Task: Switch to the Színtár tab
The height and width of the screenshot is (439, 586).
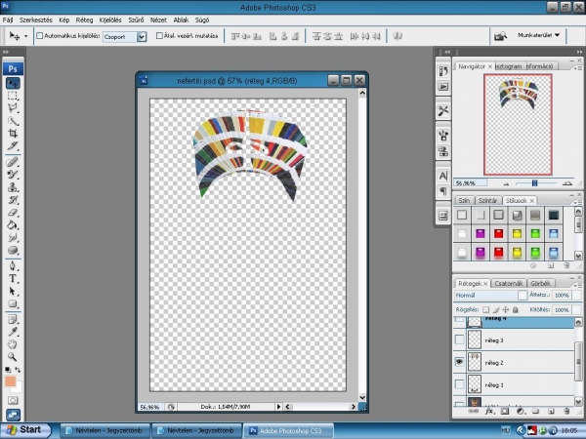Action: click(x=487, y=200)
